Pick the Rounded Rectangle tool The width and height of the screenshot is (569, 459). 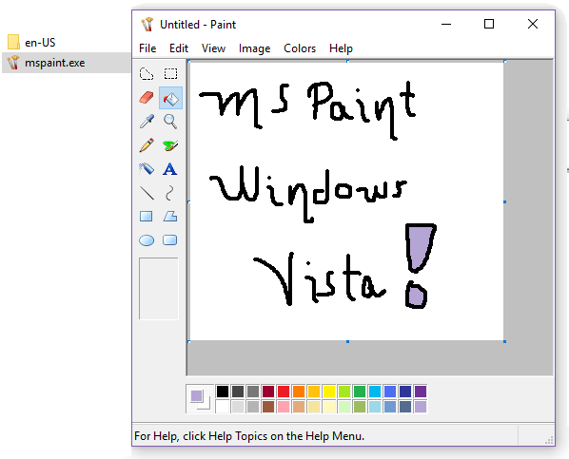pyautogui.click(x=170, y=240)
